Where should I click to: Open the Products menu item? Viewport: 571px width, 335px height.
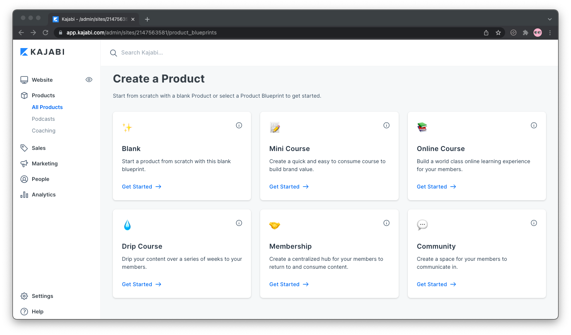pyautogui.click(x=43, y=95)
